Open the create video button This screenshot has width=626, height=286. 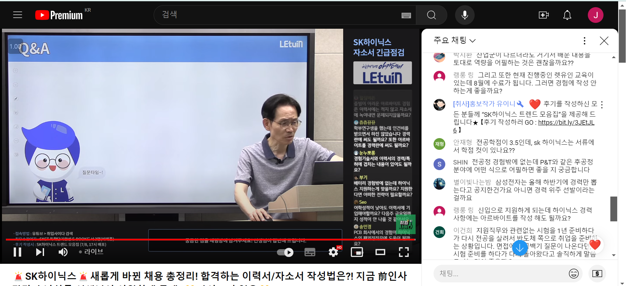pyautogui.click(x=543, y=15)
